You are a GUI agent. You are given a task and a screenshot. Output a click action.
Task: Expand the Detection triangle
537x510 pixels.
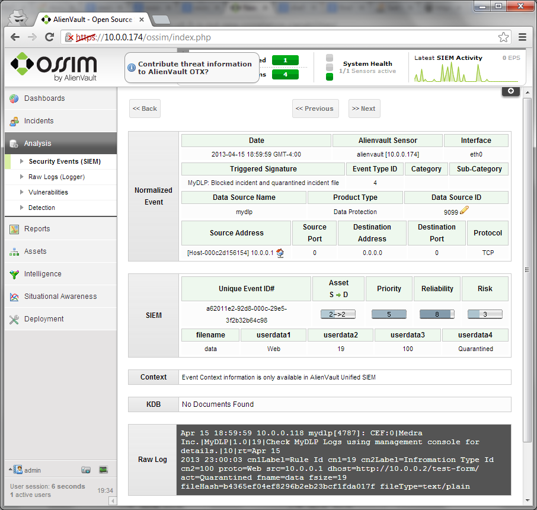(22, 208)
